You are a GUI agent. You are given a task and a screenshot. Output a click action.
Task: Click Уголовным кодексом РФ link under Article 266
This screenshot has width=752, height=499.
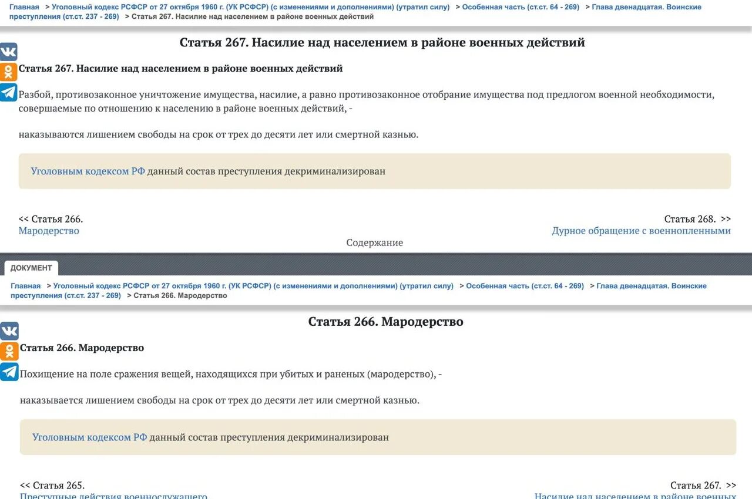coord(90,437)
